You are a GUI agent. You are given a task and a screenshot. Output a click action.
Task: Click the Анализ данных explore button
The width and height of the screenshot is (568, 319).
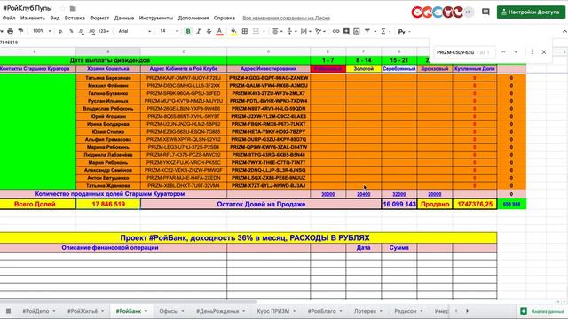(x=542, y=311)
